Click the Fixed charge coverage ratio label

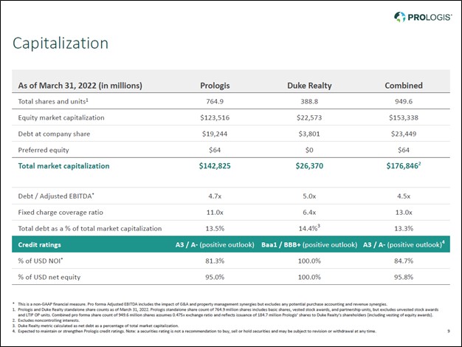(x=61, y=213)
